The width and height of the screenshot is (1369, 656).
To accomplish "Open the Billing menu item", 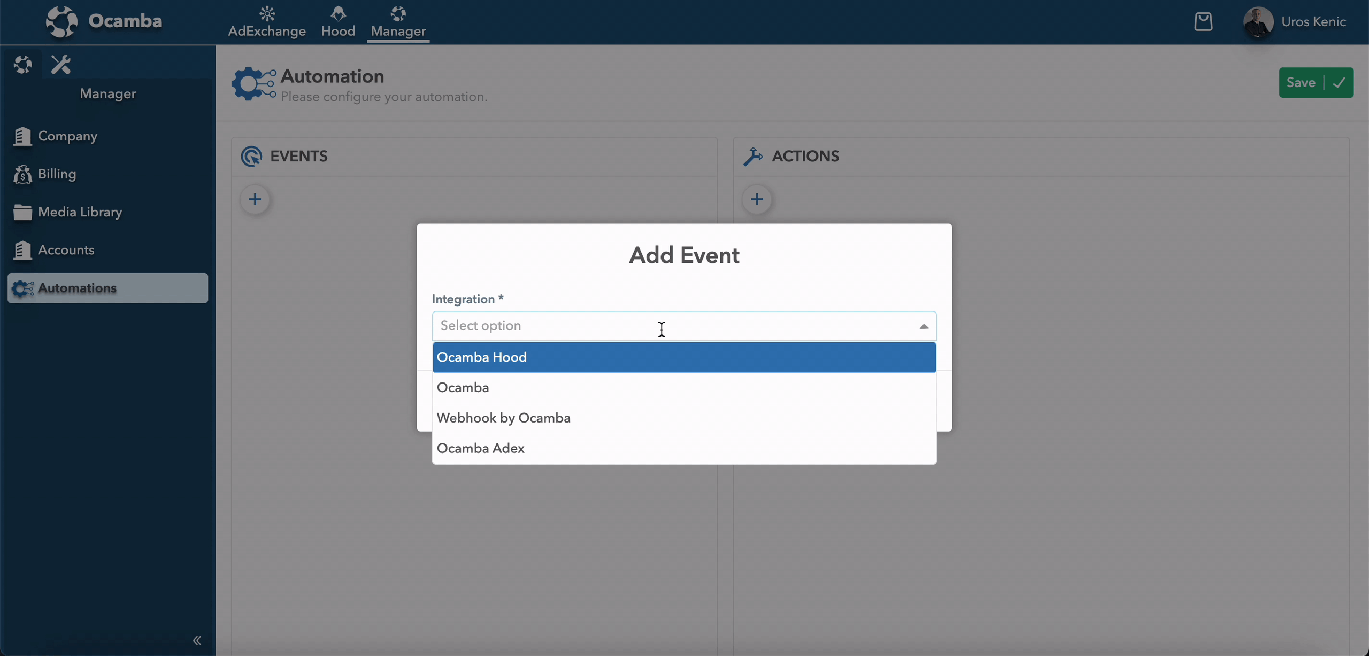I will click(107, 174).
